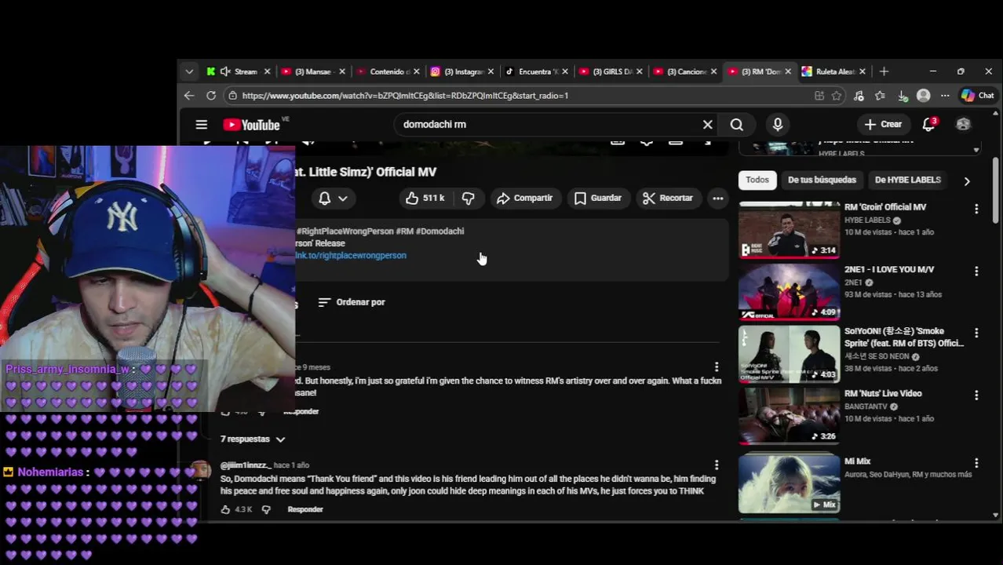Switch to the Stream browser tab
Image resolution: width=1003 pixels, height=565 pixels.
[x=239, y=71]
